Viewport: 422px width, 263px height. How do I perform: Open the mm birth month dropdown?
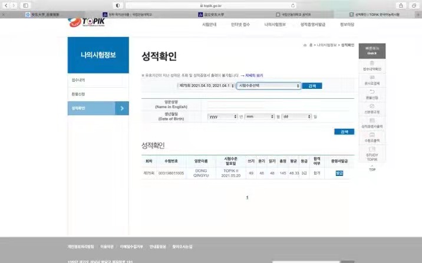259,116
